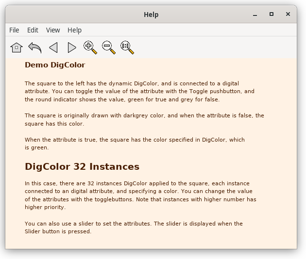Image resolution: width=306 pixels, height=259 pixels.
Task: Click the line 'Slider button is pressed.'
Action: [x=58, y=231]
